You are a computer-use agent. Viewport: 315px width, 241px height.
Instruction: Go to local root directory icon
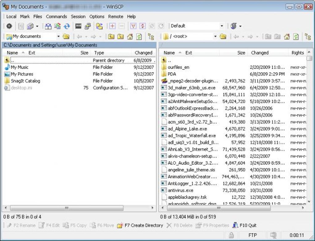point(120,36)
